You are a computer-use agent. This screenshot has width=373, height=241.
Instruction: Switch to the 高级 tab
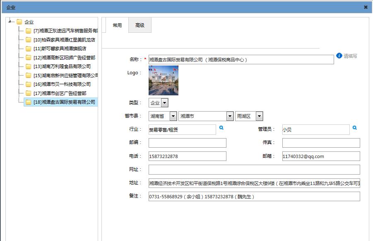[140, 25]
